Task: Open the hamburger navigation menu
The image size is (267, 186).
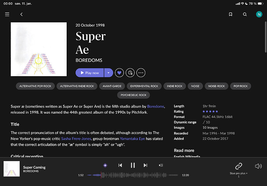Action: point(7,14)
